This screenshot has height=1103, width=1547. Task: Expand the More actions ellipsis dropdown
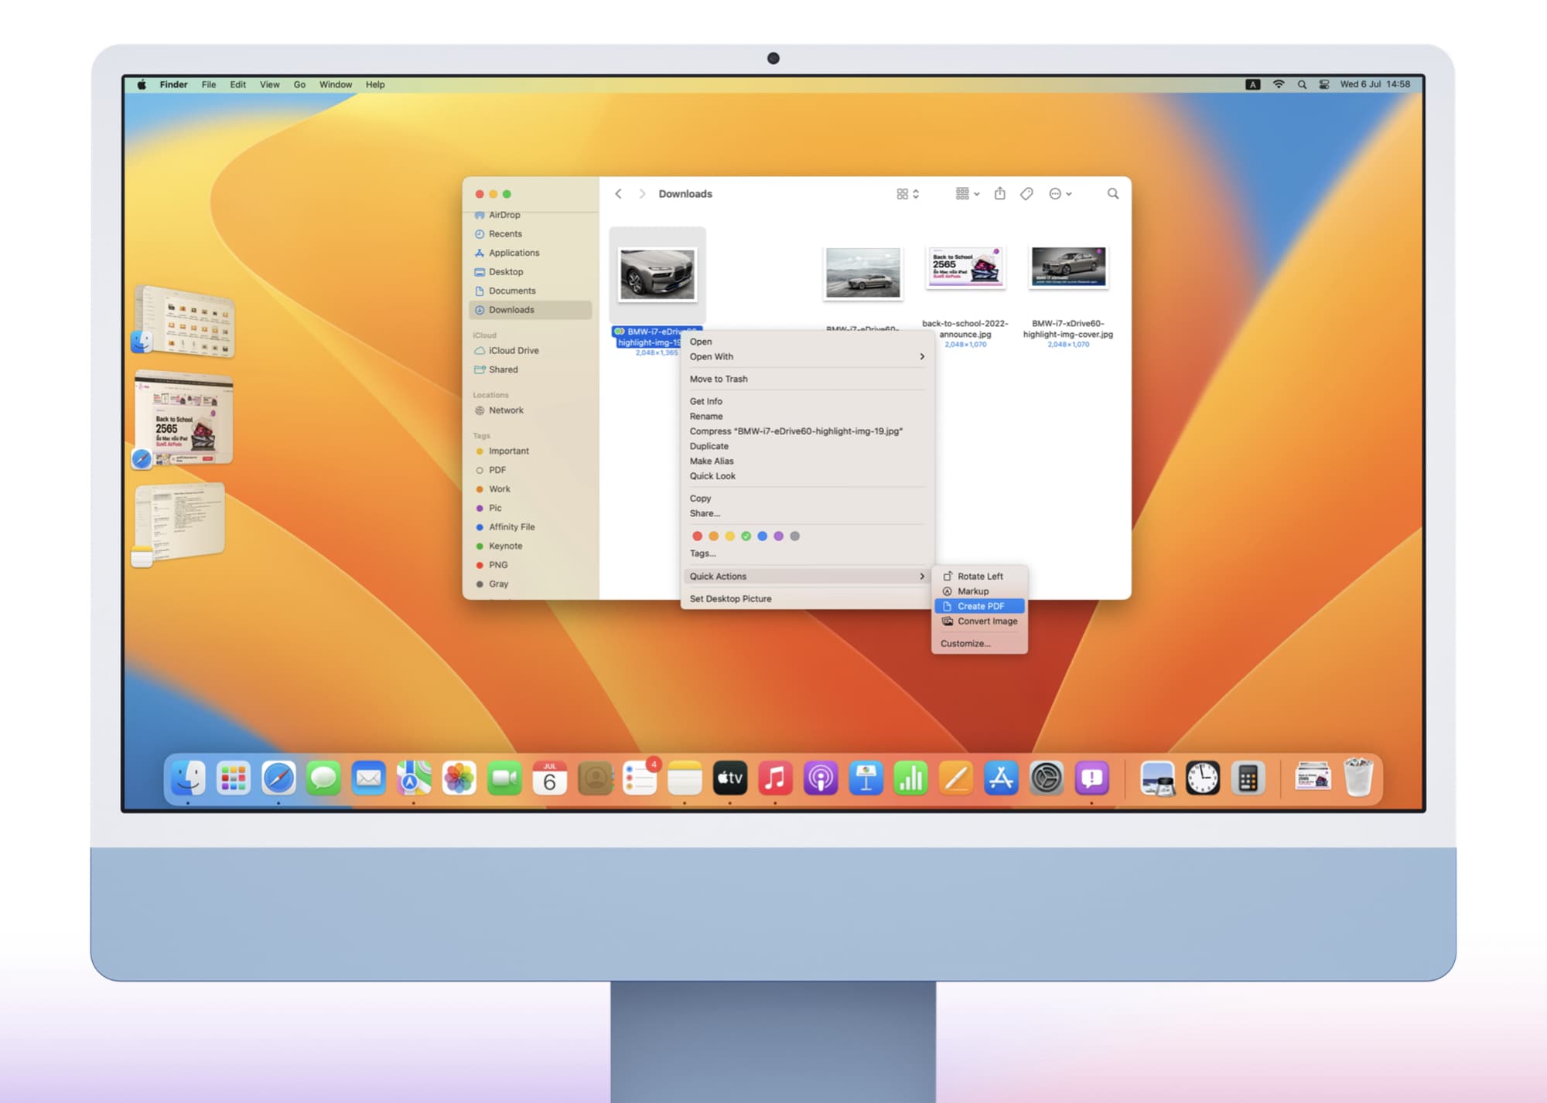coord(1060,194)
